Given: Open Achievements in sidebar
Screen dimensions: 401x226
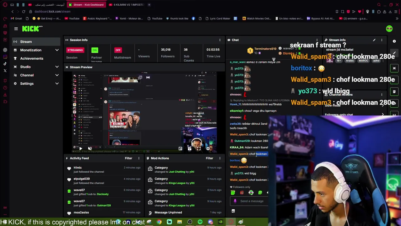Looking at the screenshot, I should [36, 58].
